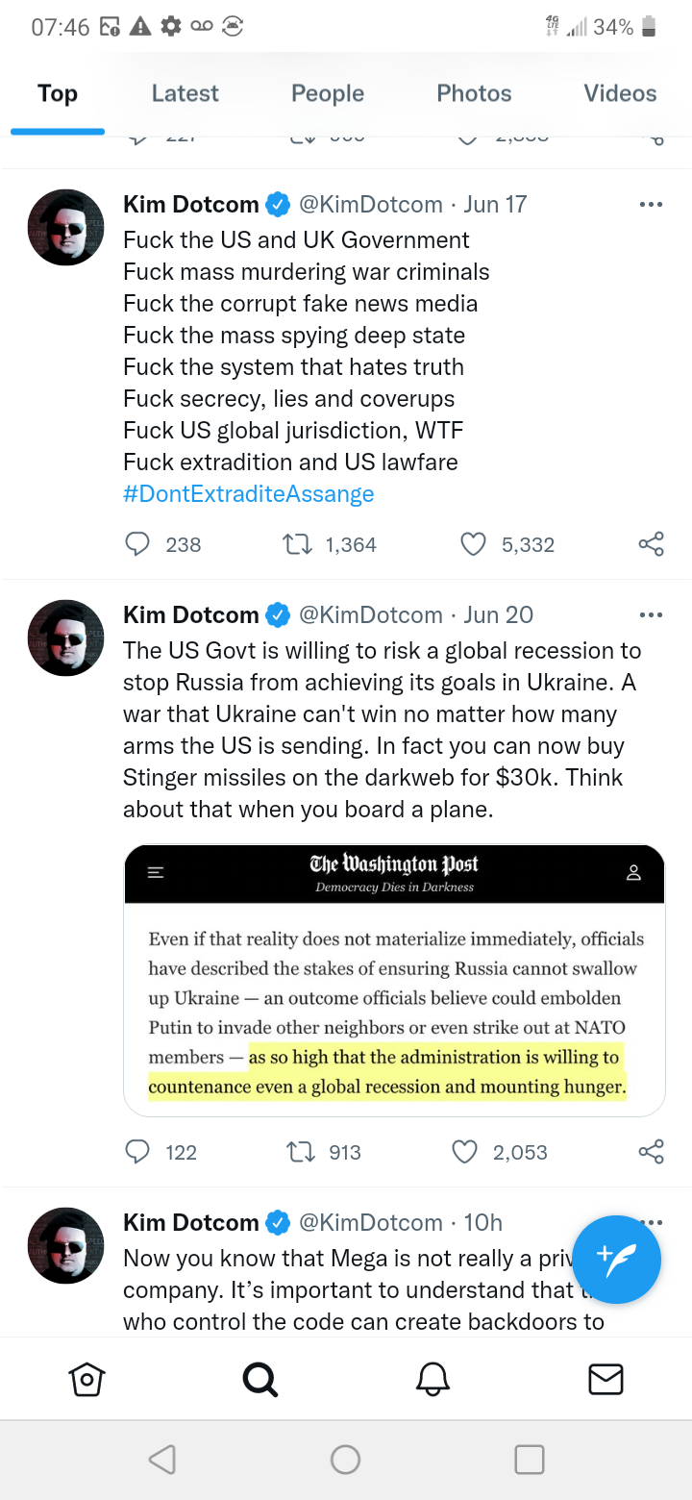The image size is (692, 1500).
Task: Open the Photos search tab
Action: 474,93
